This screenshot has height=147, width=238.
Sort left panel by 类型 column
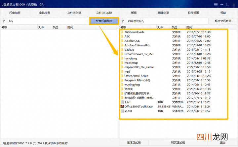(59, 27)
